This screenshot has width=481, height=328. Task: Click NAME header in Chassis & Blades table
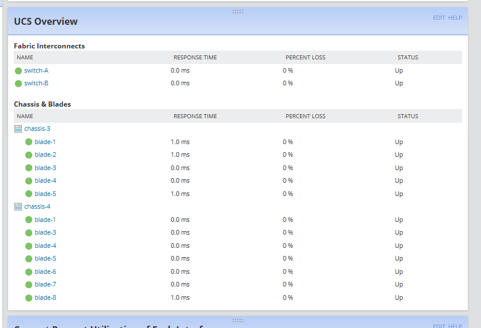[x=25, y=116]
